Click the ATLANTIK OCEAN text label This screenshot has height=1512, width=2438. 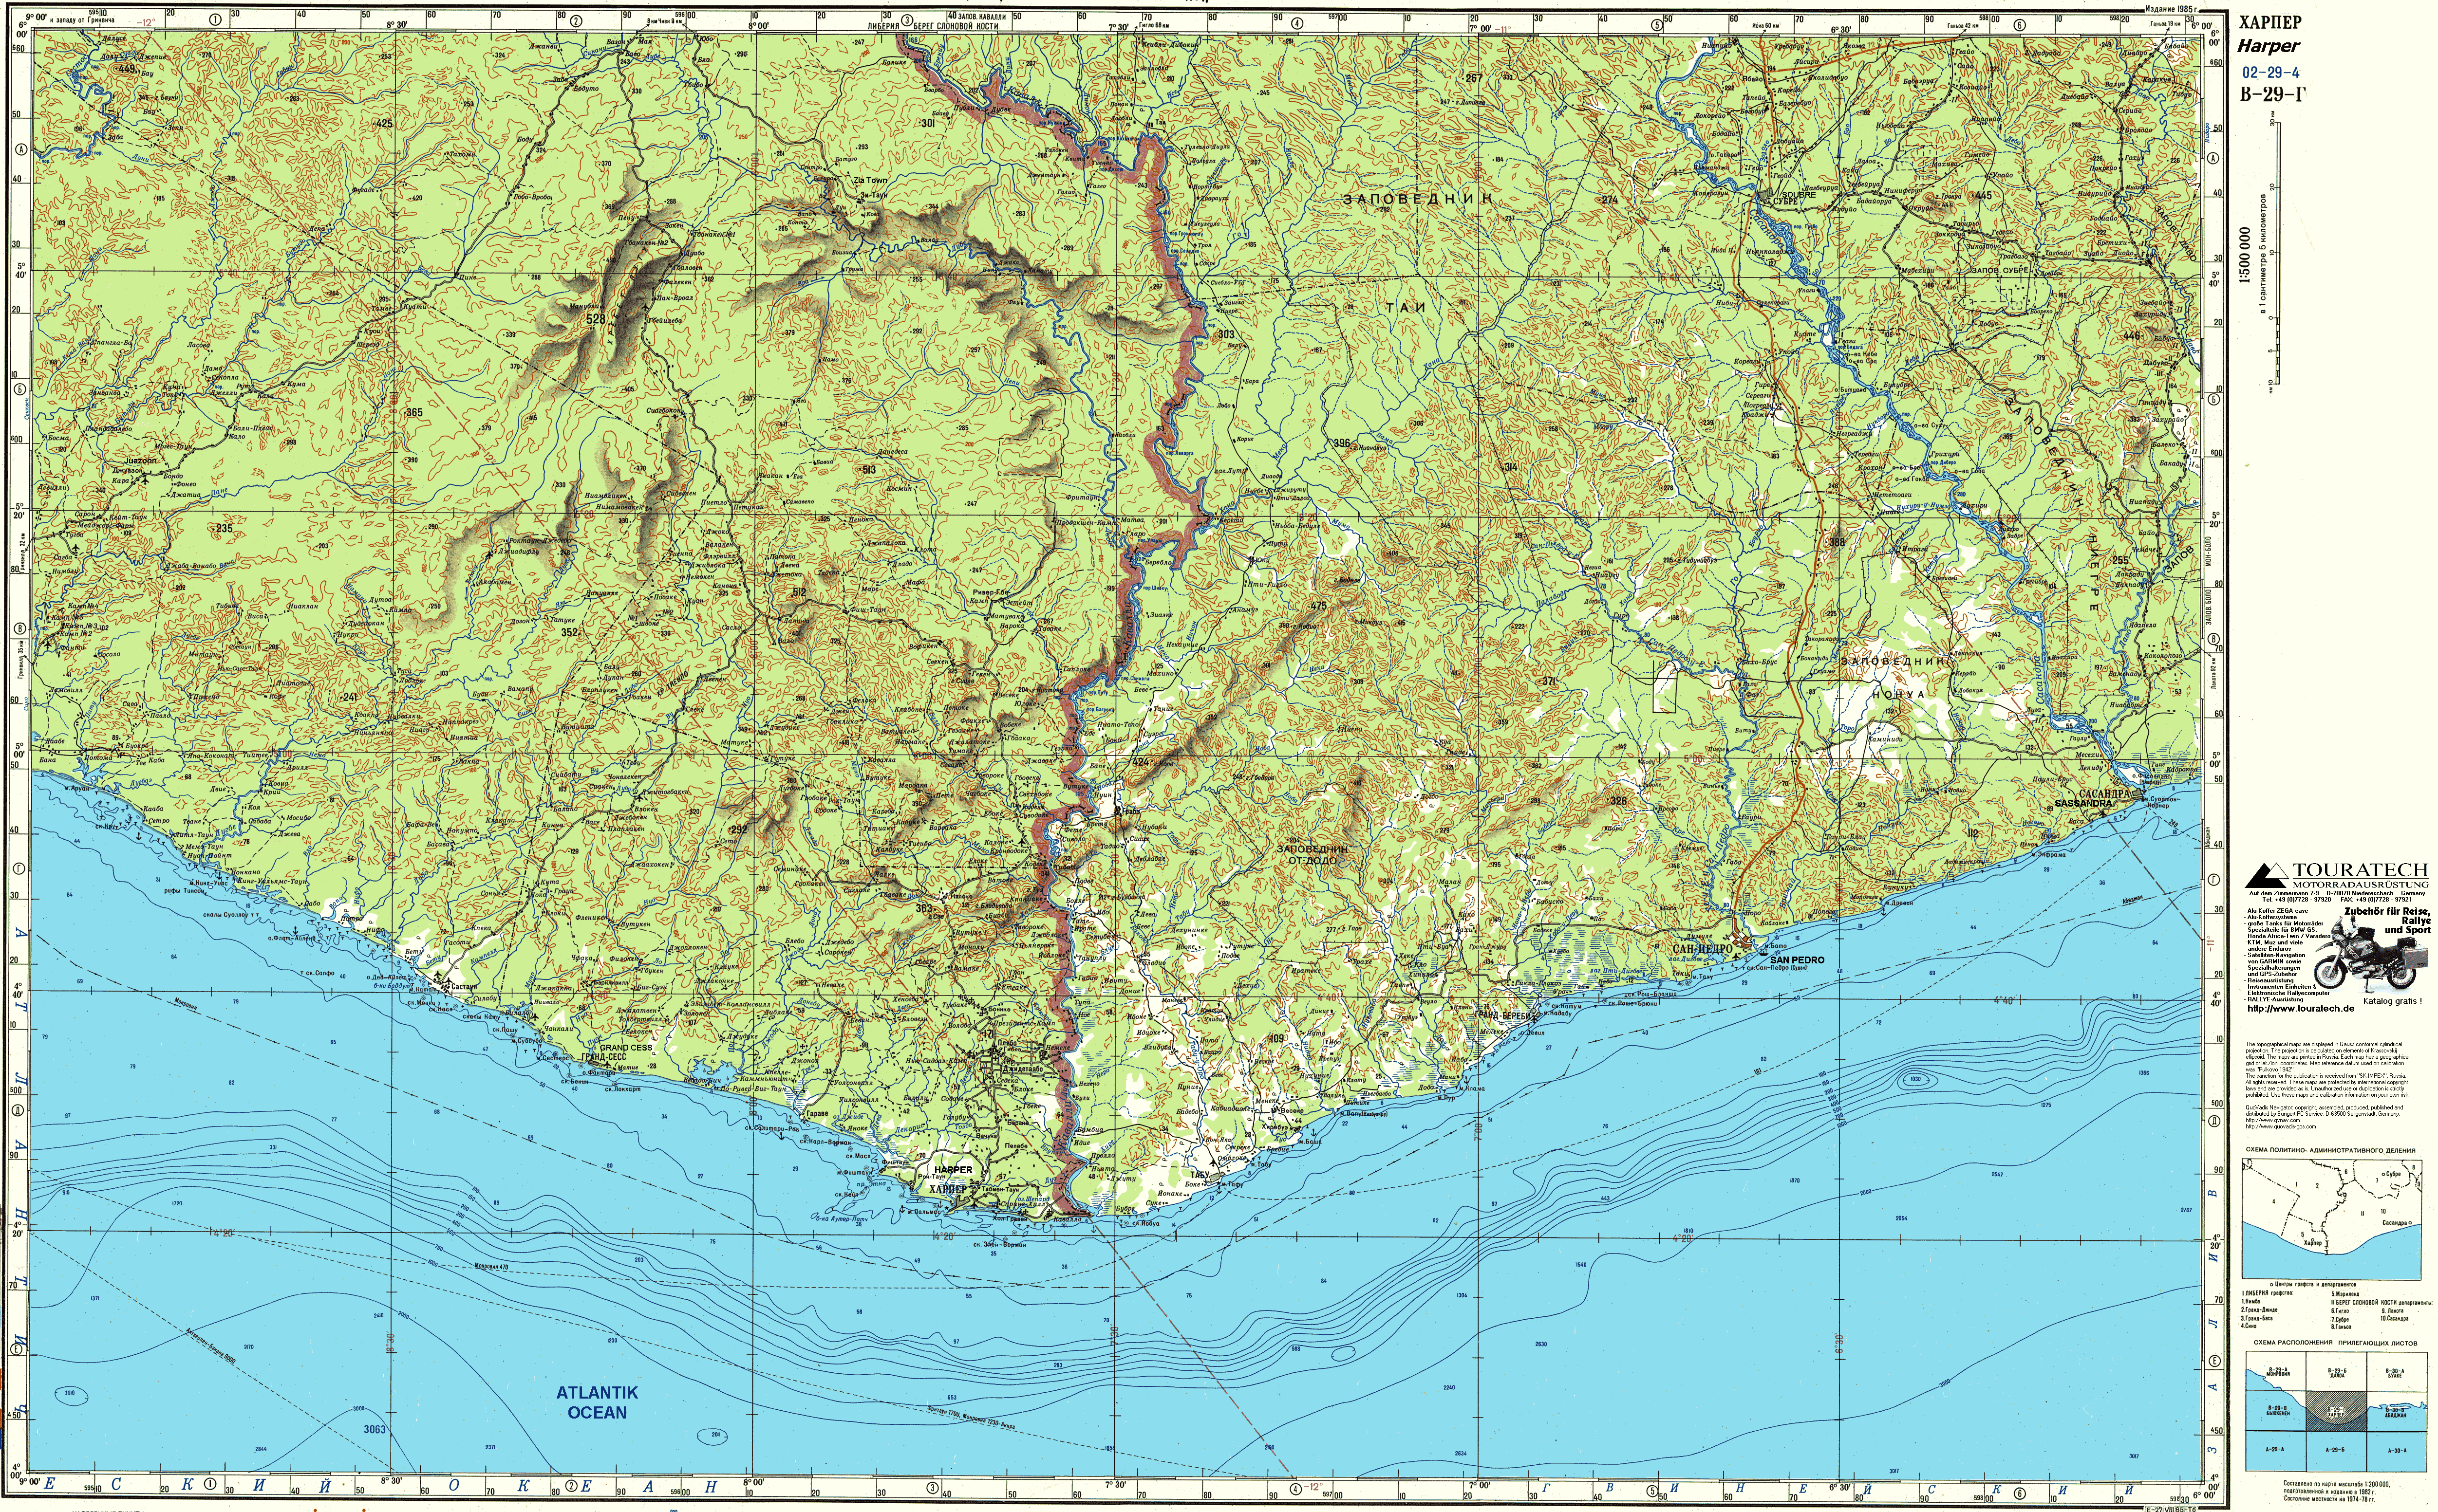tap(597, 1402)
